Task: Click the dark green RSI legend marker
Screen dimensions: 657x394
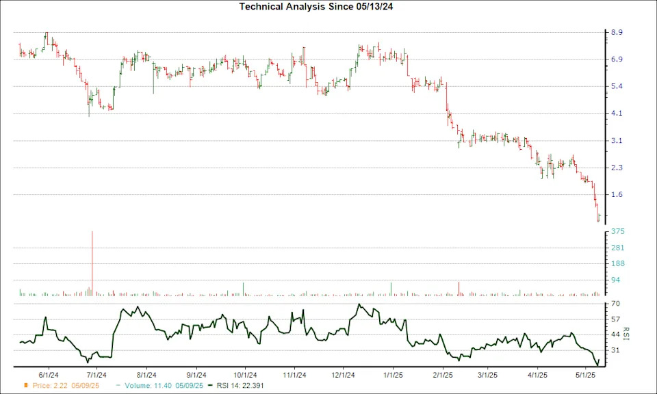Action: pos(210,385)
